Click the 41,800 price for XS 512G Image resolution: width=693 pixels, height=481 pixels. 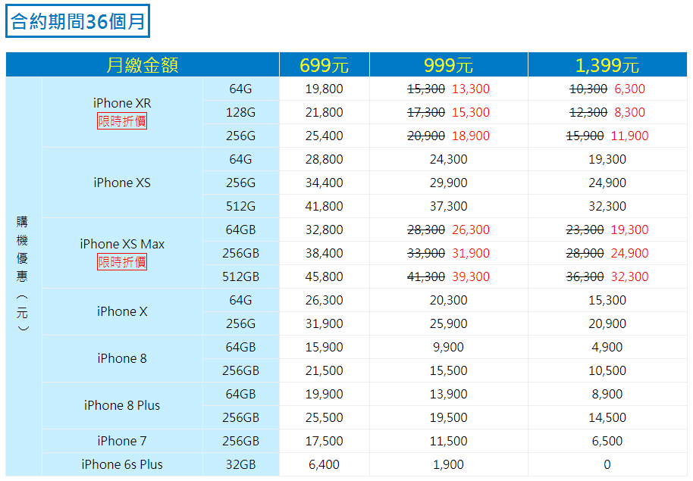point(324,206)
